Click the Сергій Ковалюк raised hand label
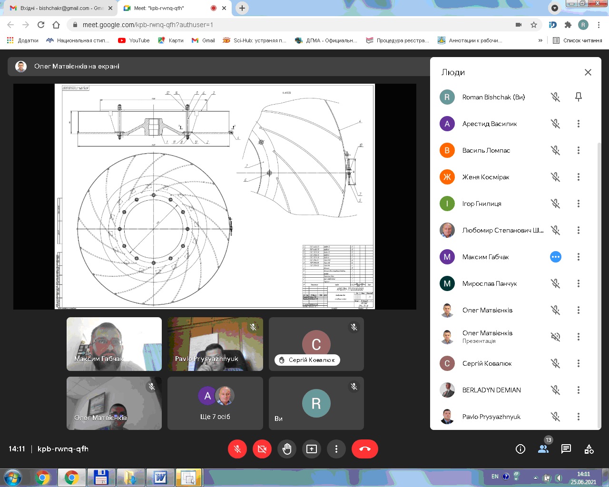Image resolution: width=609 pixels, height=487 pixels. point(307,360)
